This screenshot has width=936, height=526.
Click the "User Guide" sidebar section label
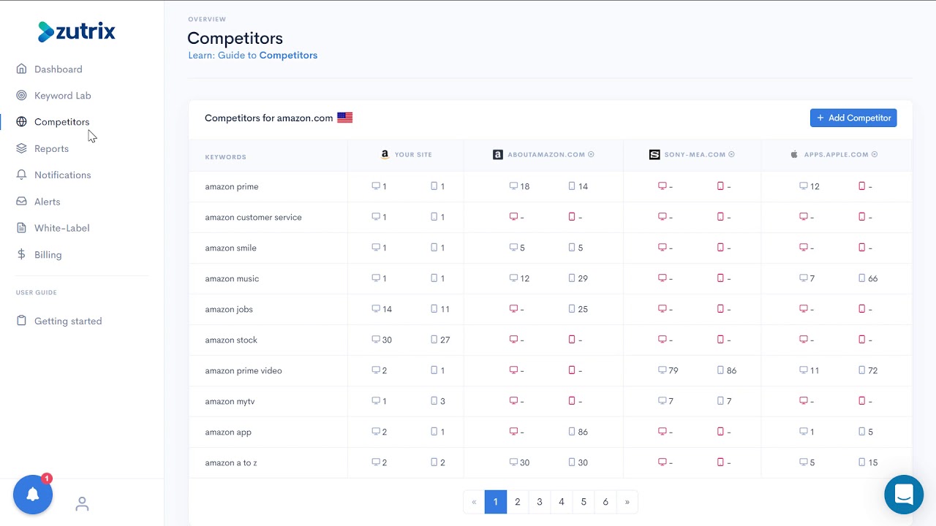[x=37, y=293]
